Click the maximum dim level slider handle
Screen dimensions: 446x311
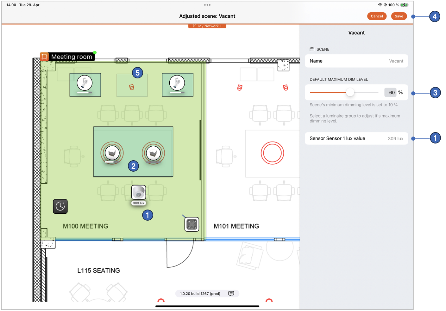[350, 92]
